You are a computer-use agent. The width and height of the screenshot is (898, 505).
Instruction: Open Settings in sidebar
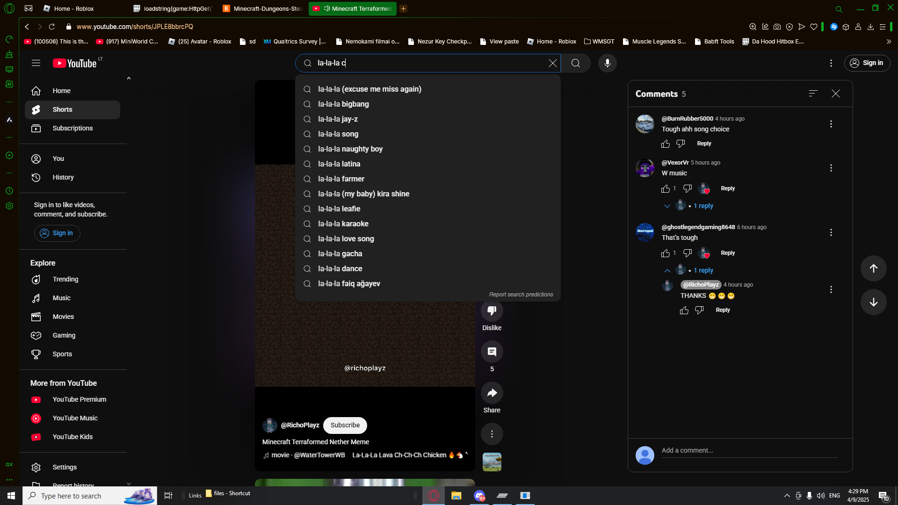(x=72, y=467)
